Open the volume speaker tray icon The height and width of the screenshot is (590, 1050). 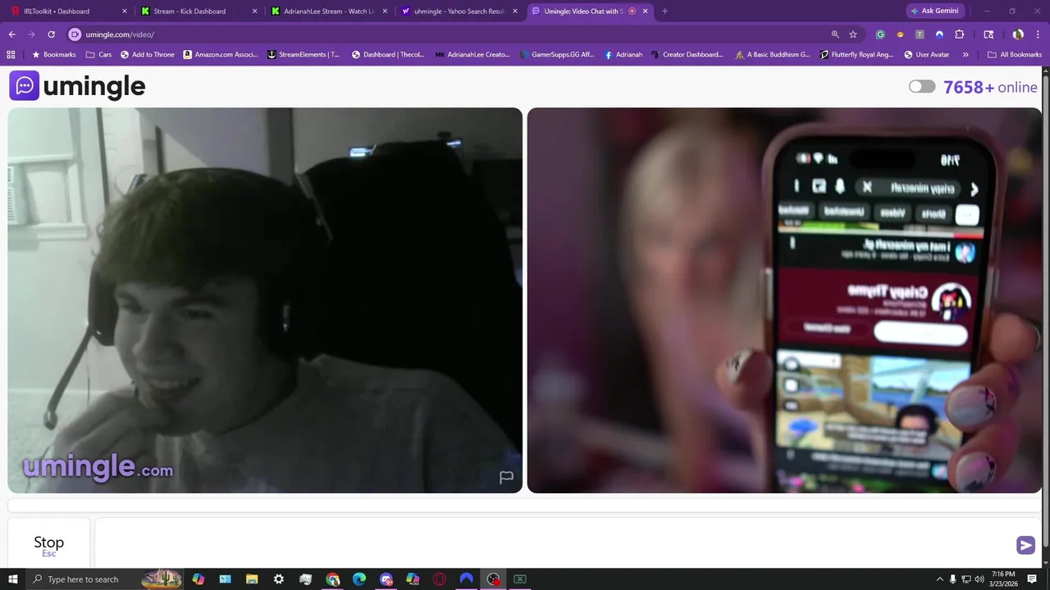pyautogui.click(x=979, y=579)
